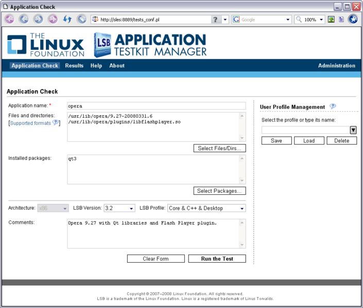Open the Application Check tab
This screenshot has height=308, width=363.
[x=34, y=66]
